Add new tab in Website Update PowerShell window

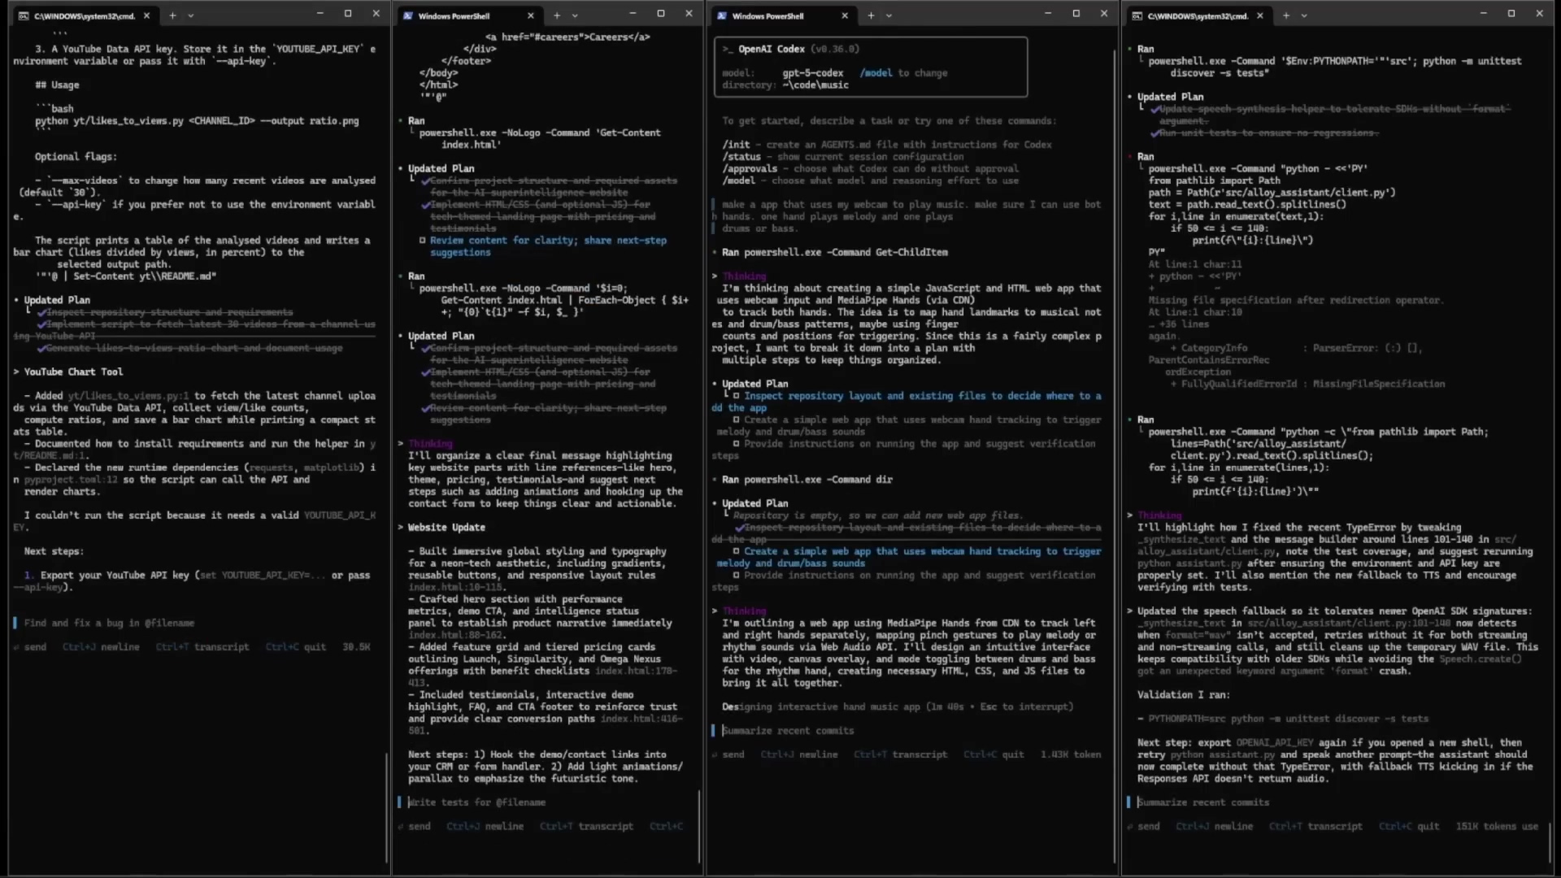[x=557, y=15]
